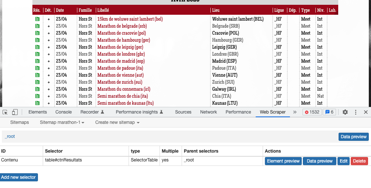Open results icon for Marathon de belgrade
This screenshot has height=188, width=371.
coord(37,26)
